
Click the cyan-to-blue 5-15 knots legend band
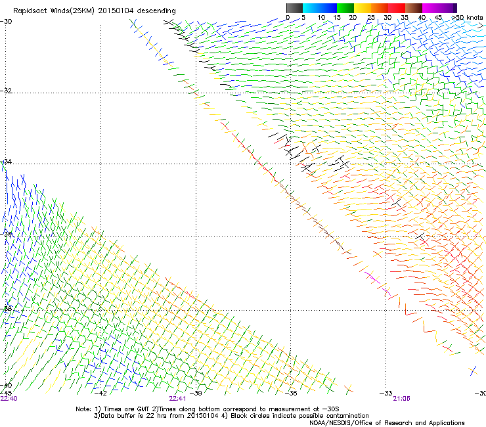pyautogui.click(x=320, y=8)
